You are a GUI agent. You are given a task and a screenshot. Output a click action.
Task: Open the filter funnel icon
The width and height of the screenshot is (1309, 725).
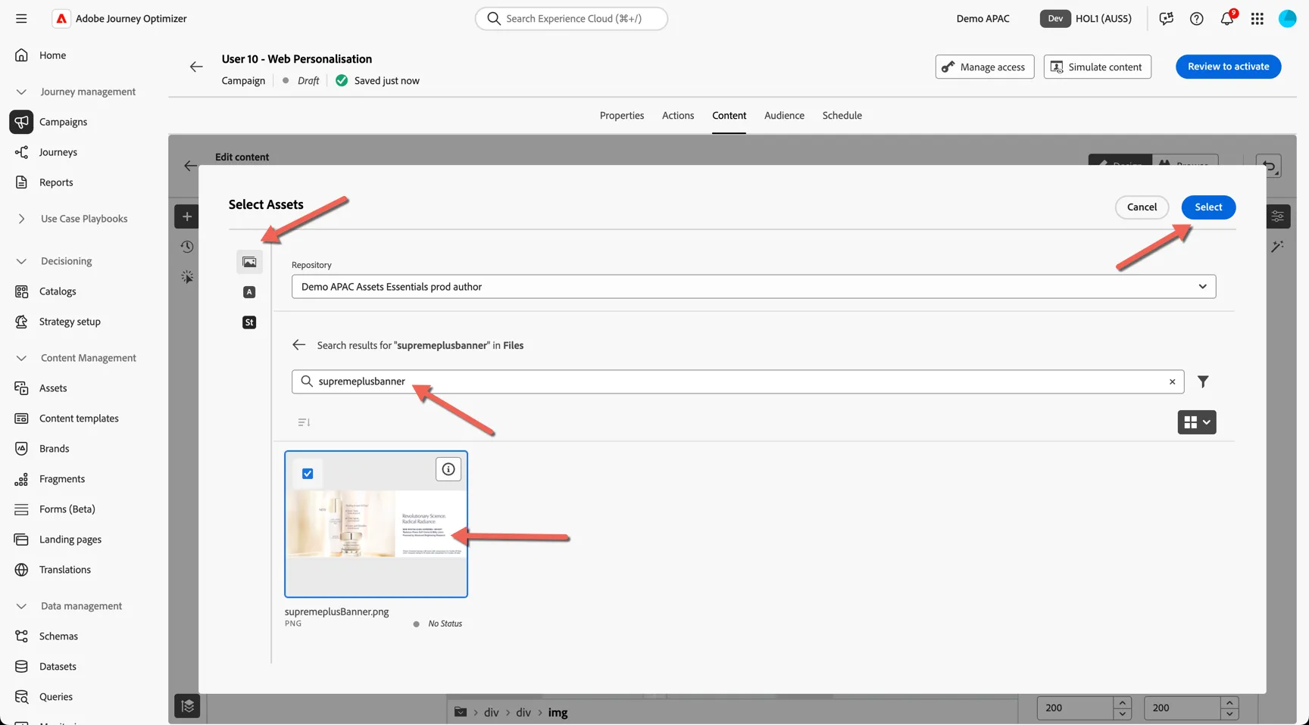coord(1203,381)
